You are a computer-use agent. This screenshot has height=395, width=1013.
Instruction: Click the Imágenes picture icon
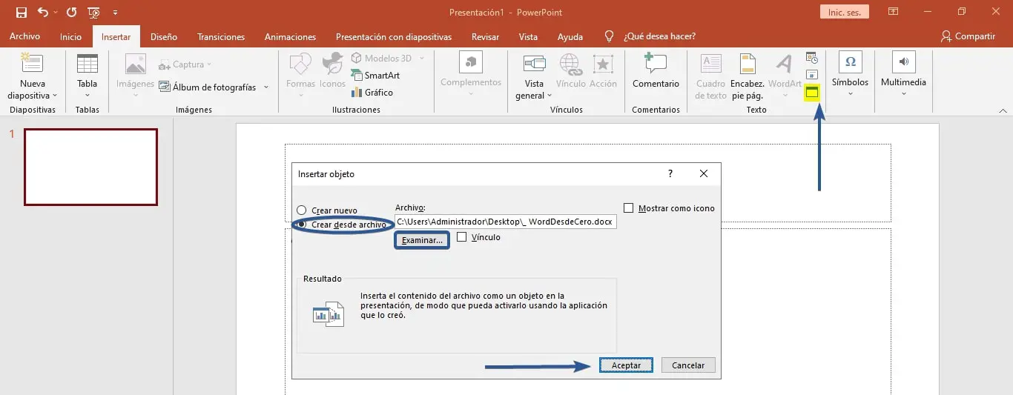[135, 64]
